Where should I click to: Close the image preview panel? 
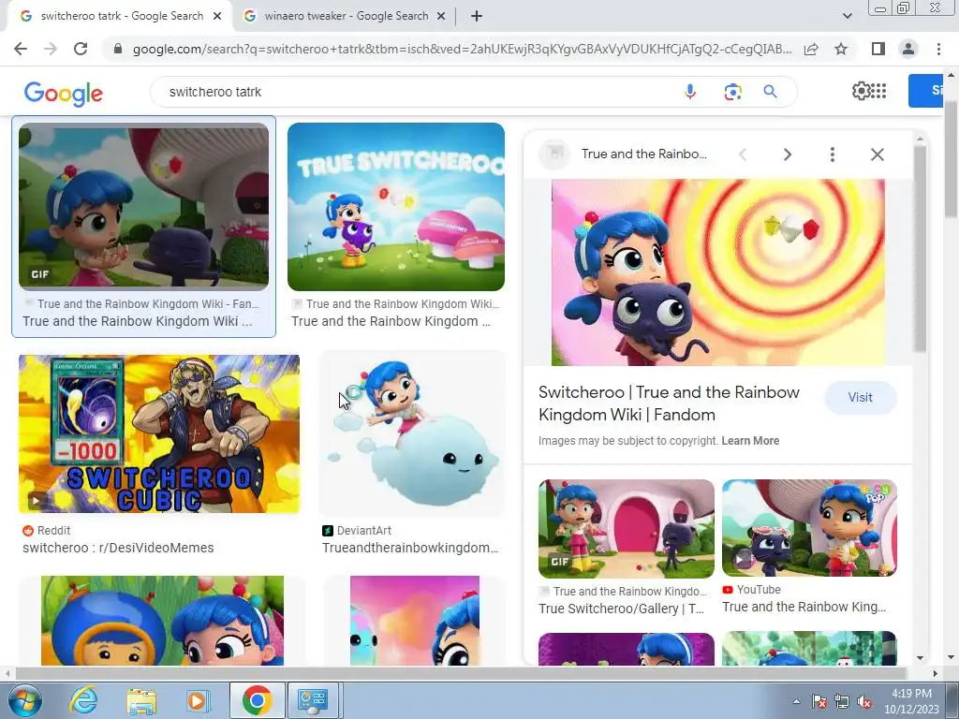(877, 154)
